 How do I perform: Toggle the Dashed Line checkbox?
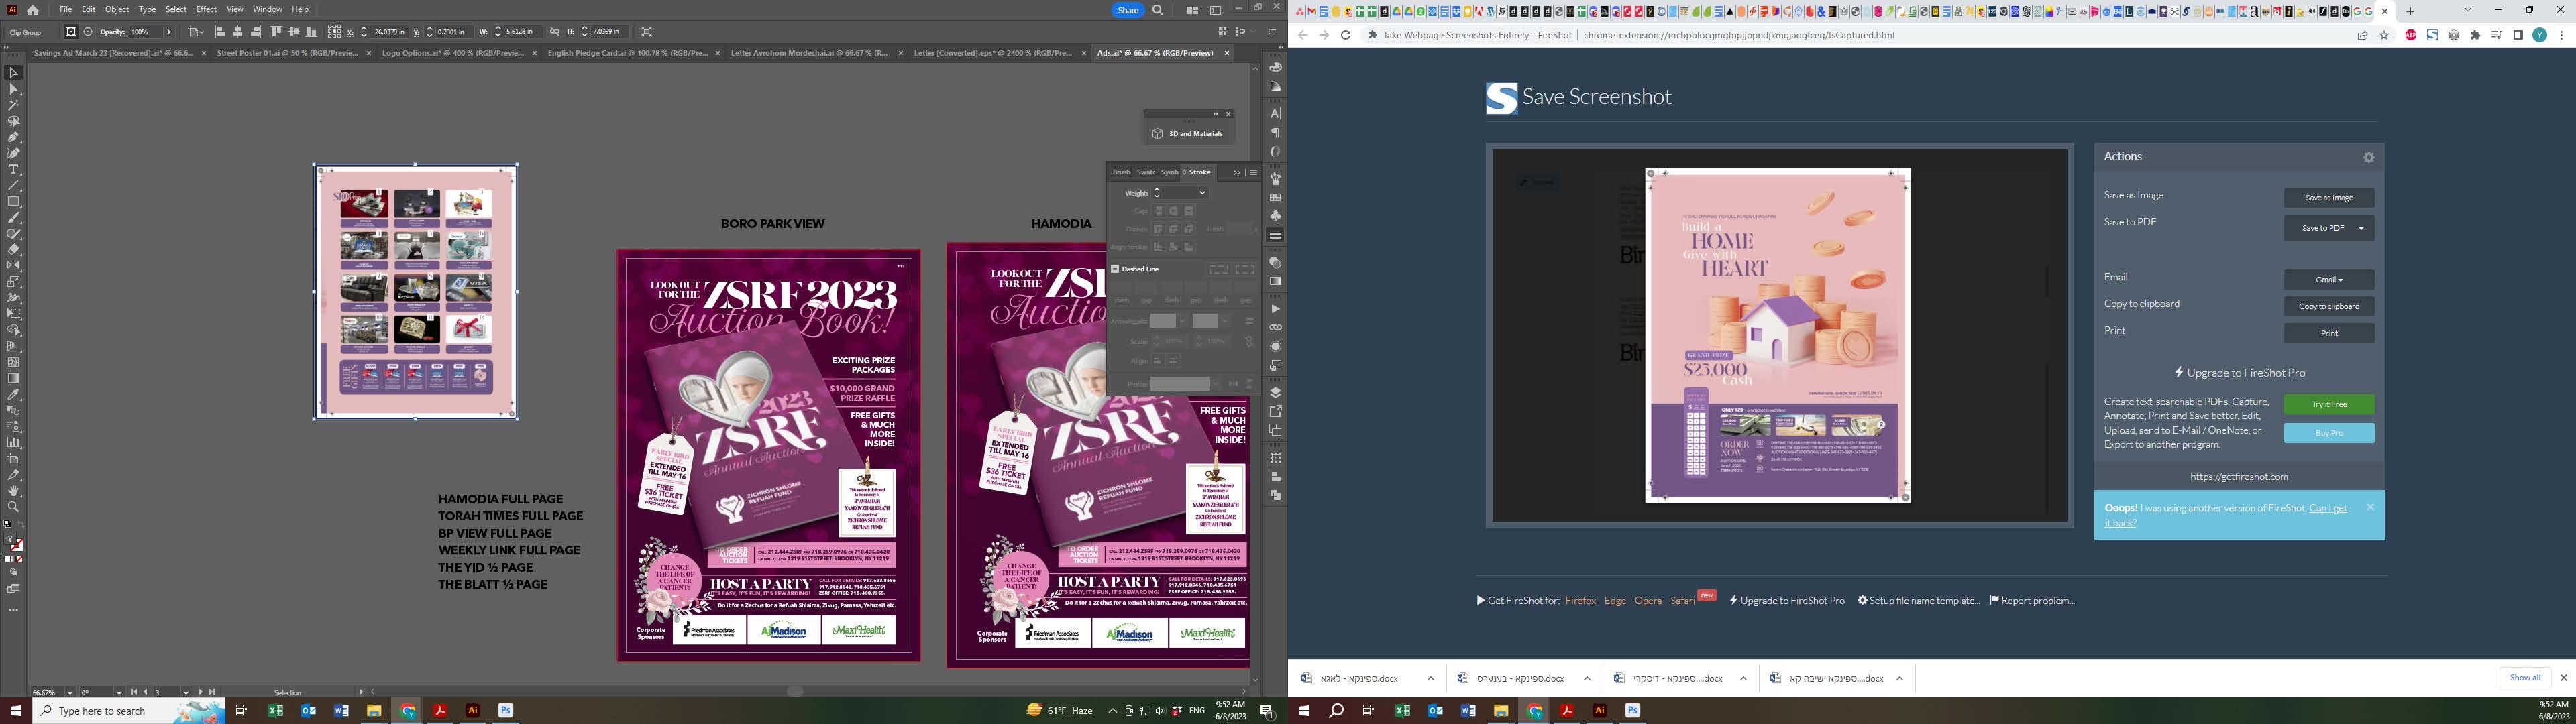pyautogui.click(x=1115, y=269)
